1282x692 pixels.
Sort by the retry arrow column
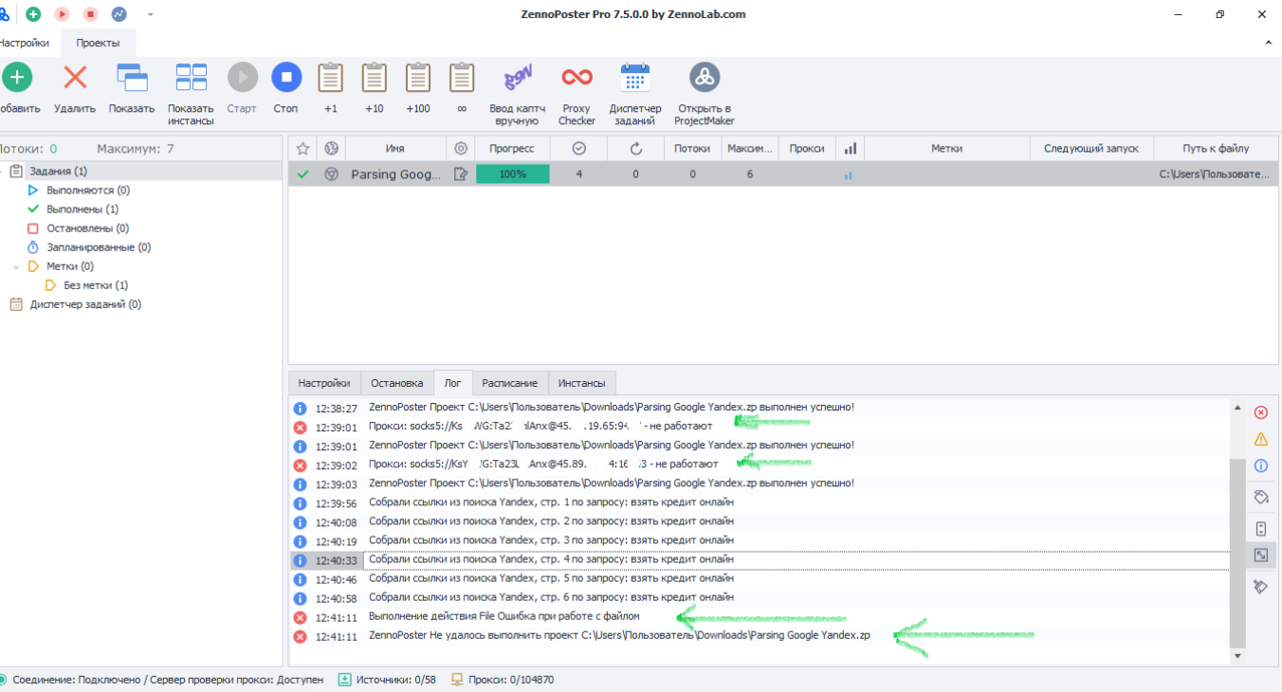(635, 149)
